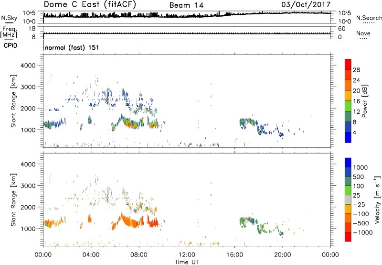Viewport: 382px width, 265px height.
Task: Click the '2000' tick on the velocity panel
Action: pos(28,207)
